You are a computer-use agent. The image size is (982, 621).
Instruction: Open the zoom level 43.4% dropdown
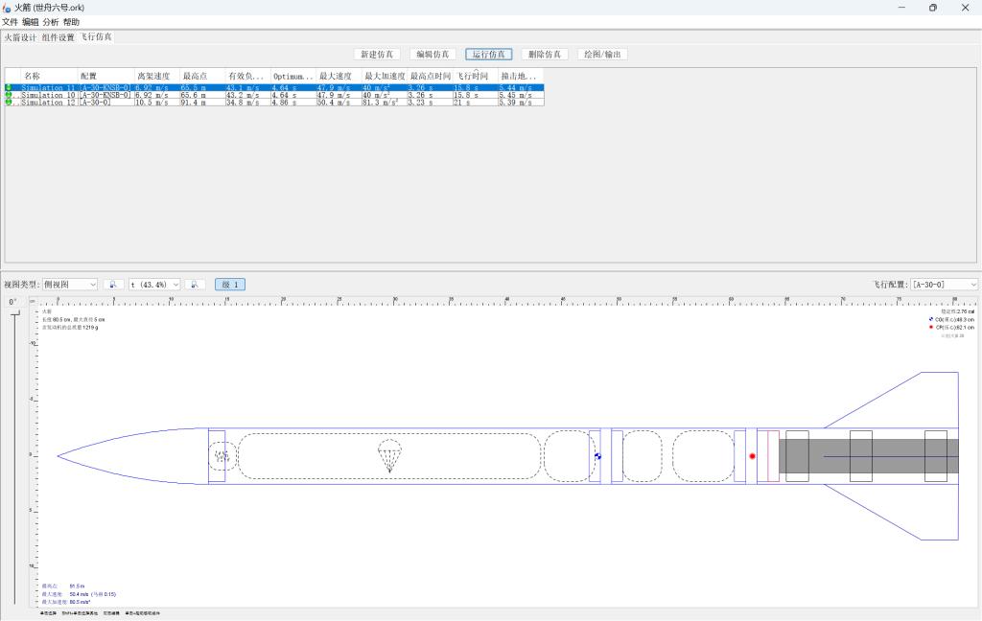point(154,285)
